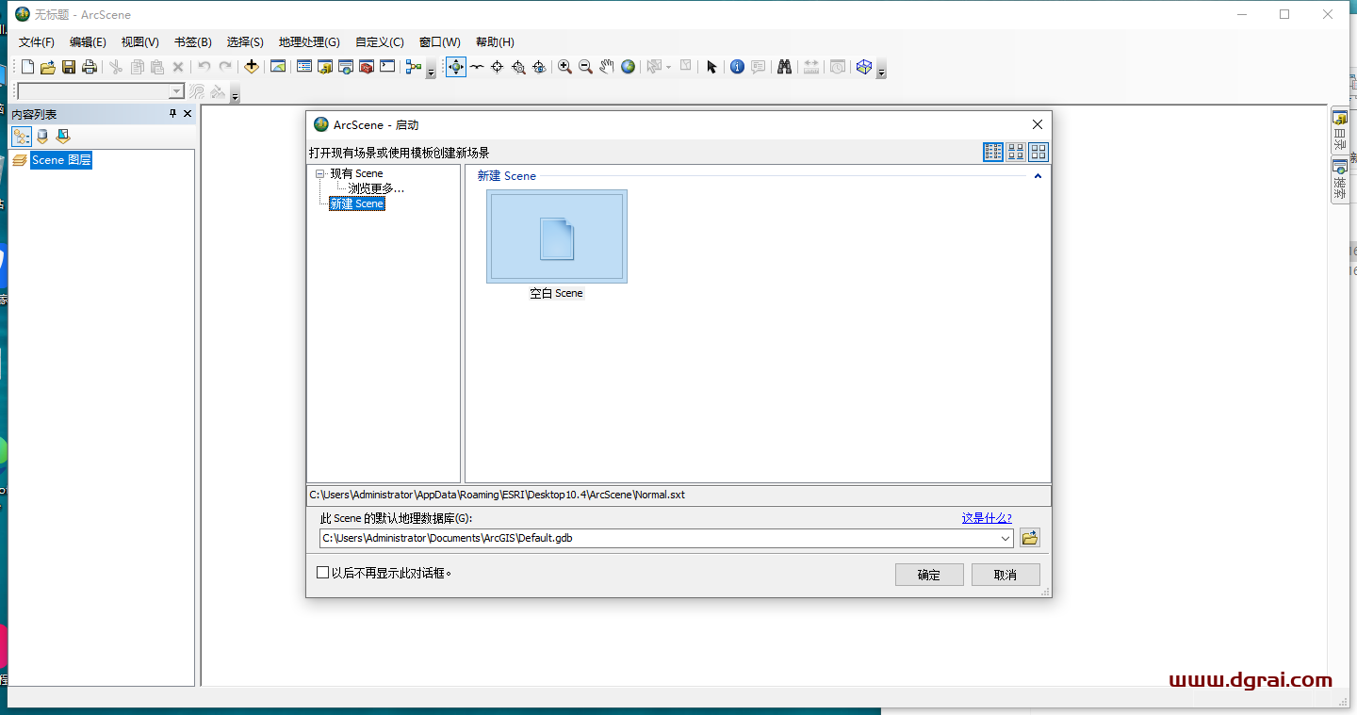Open the 书签(B) menu
Viewport: 1357px width, 715px height.
click(192, 42)
